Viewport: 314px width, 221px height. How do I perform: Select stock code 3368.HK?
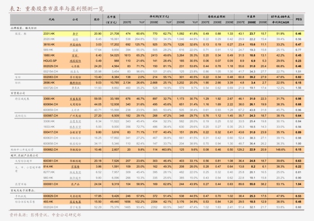coord(49,99)
